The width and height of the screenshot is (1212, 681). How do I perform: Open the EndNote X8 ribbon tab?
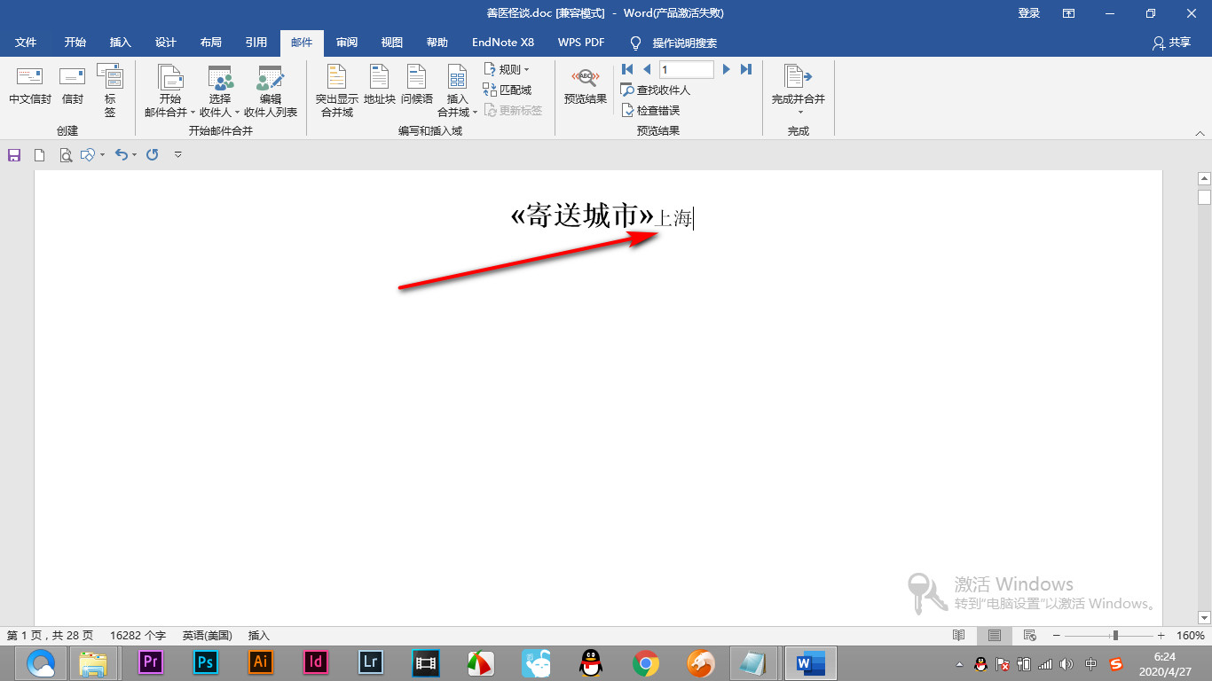501,42
